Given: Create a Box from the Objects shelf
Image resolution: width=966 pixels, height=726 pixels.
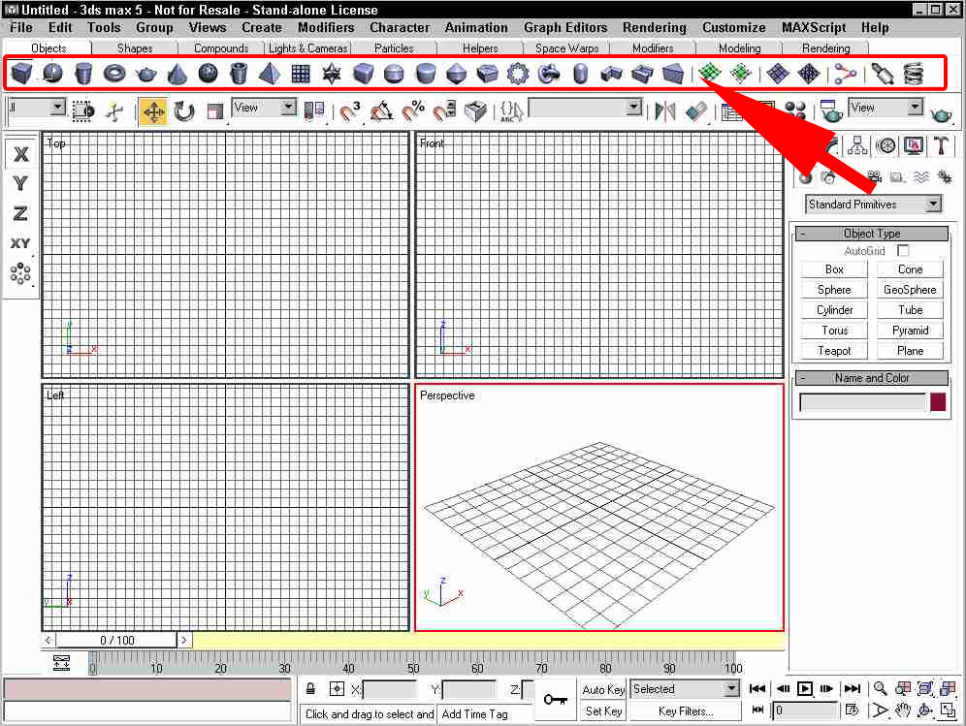Looking at the screenshot, I should (x=21, y=74).
